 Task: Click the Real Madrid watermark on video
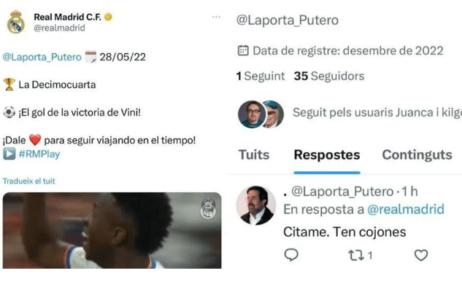click(208, 208)
